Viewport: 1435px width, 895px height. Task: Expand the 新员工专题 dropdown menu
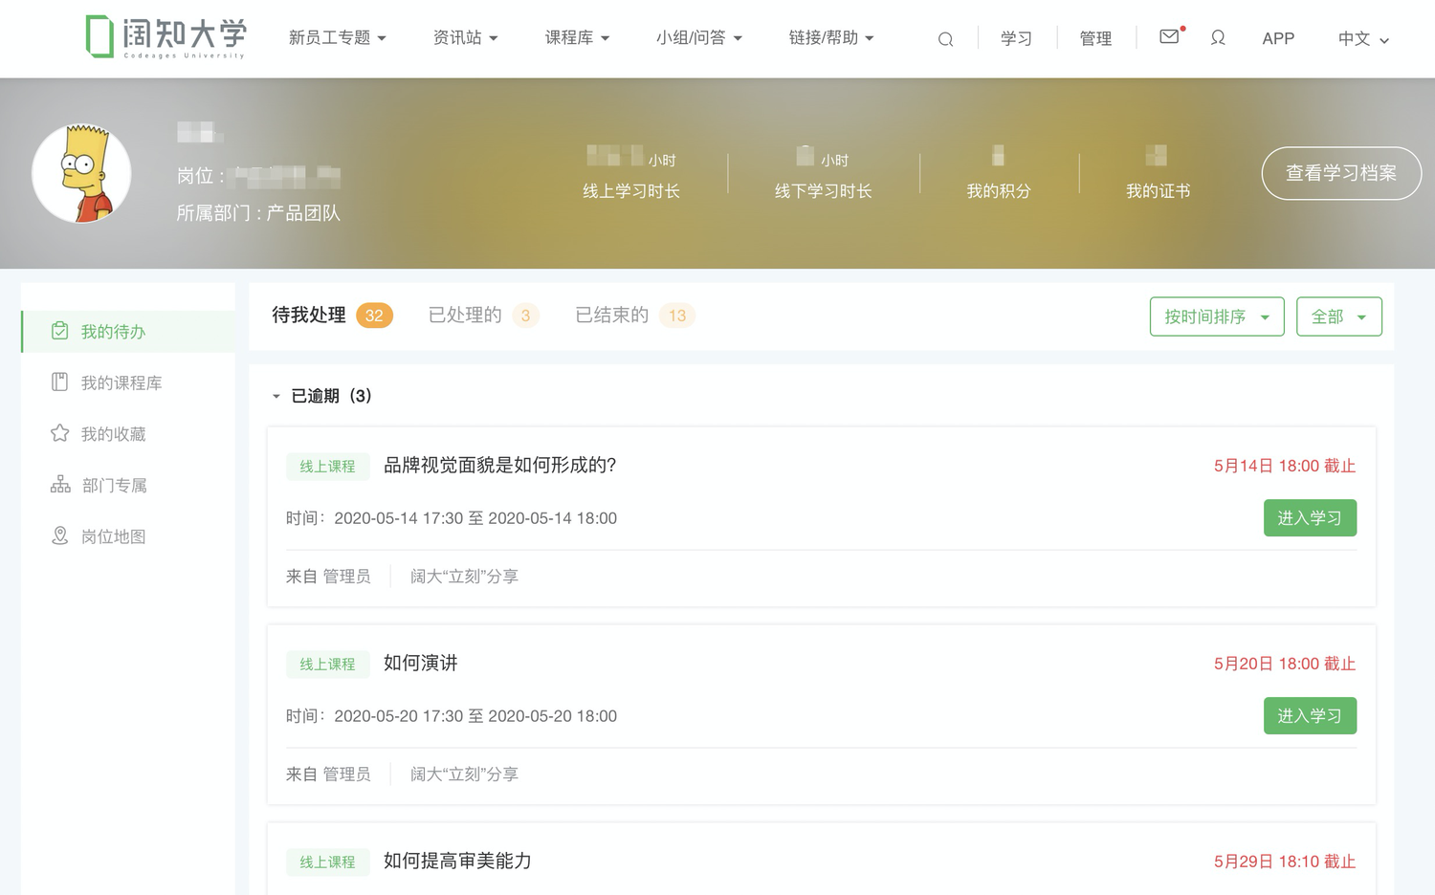coord(338,37)
